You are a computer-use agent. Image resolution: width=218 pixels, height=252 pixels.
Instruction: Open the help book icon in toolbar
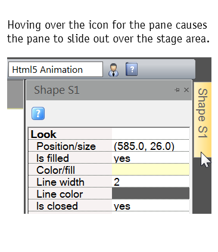(x=132, y=69)
